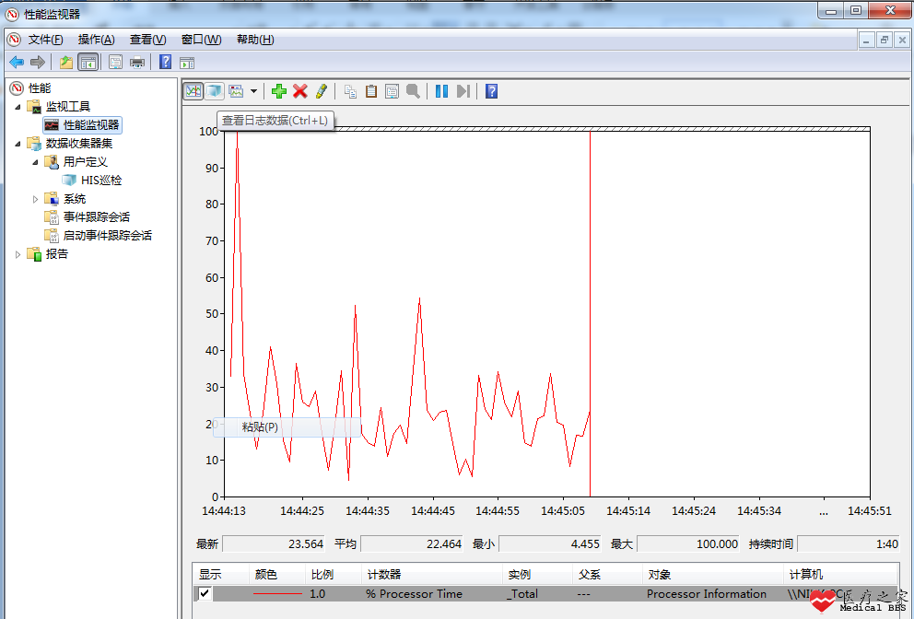Expand the 报告 tree node arrow
This screenshot has height=619, width=914.
18,254
